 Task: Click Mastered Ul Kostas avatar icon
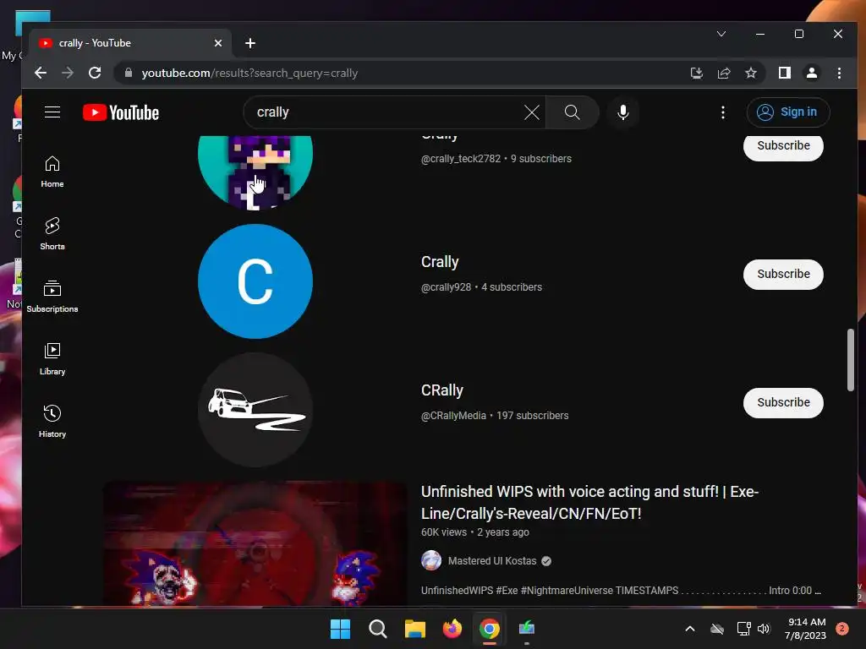[x=430, y=561]
